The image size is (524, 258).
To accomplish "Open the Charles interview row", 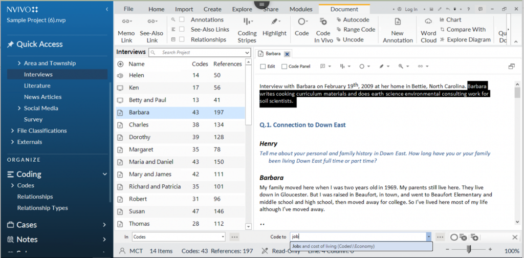I will coord(181,125).
